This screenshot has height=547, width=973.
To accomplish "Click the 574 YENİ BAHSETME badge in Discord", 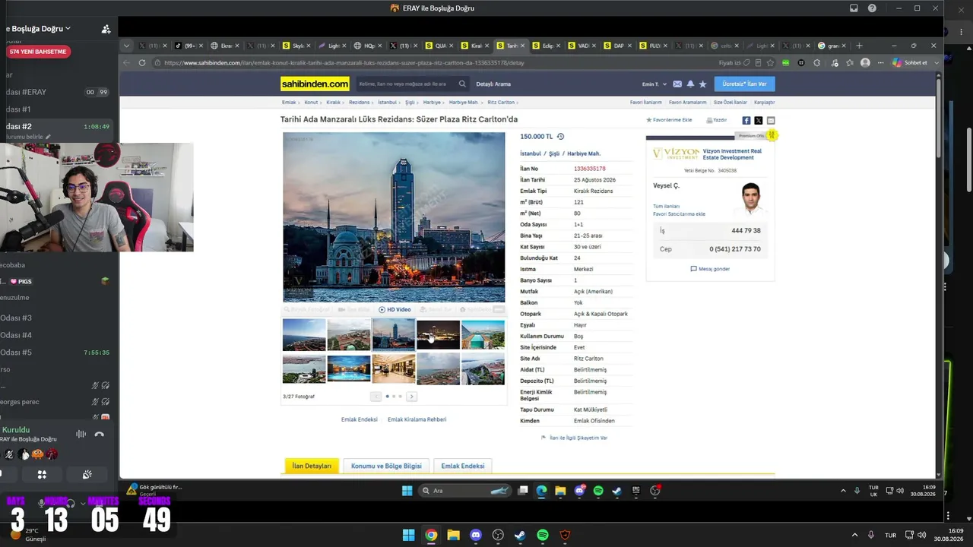I will pos(38,52).
